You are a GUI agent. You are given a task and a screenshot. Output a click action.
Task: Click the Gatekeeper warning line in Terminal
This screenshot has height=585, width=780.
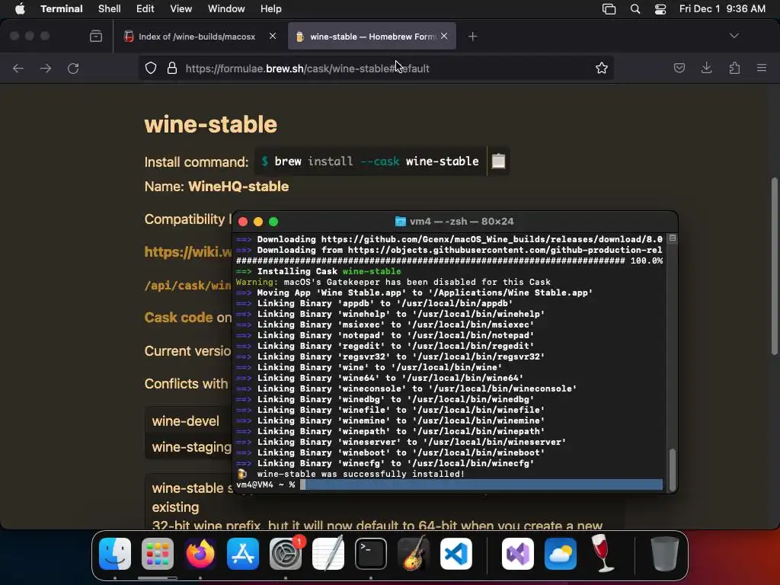click(393, 282)
